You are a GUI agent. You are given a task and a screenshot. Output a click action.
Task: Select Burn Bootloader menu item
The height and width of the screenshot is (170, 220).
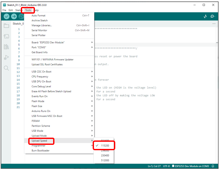59,150
